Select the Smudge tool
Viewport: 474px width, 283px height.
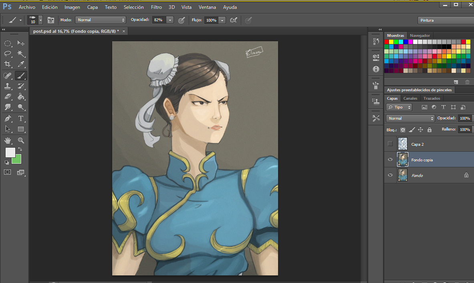(8, 107)
